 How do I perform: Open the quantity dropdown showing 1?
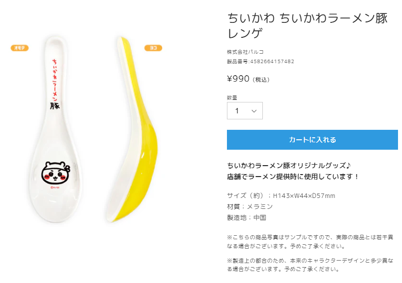[x=244, y=111]
